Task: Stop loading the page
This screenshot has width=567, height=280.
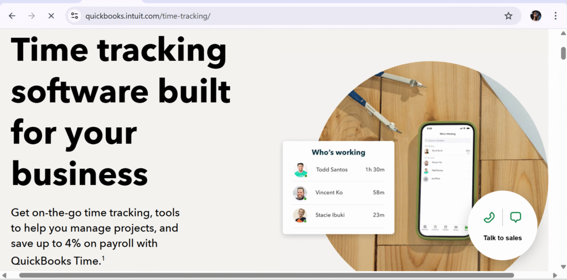Action: 51,16
